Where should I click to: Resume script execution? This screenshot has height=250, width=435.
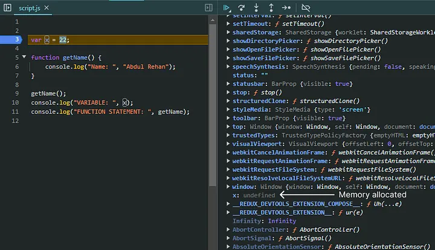227,7
